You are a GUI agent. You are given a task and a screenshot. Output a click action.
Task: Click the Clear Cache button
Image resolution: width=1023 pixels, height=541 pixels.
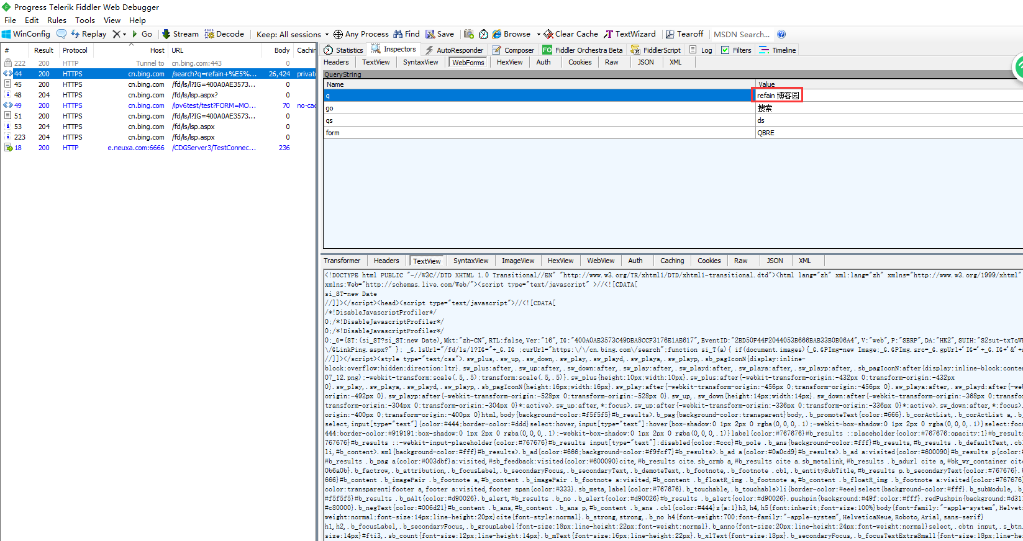[571, 34]
